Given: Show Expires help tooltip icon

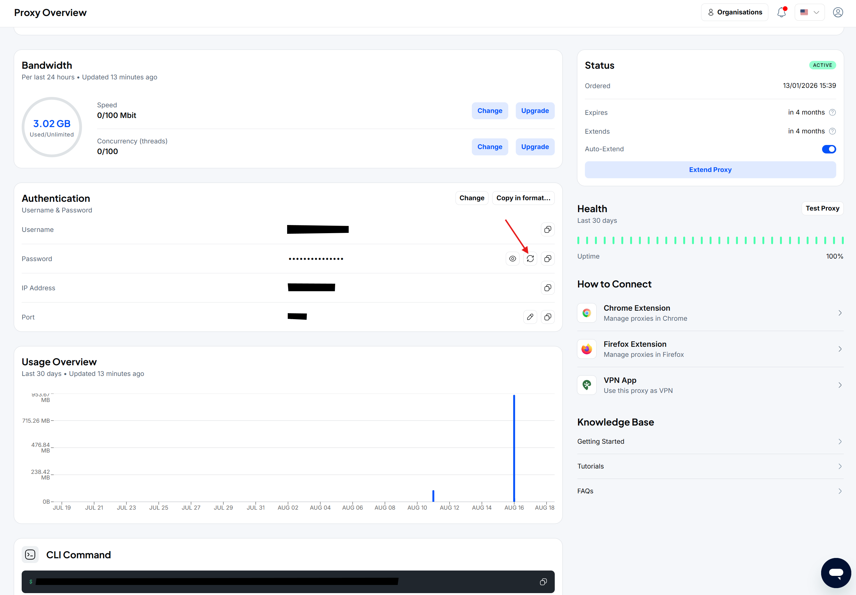Looking at the screenshot, I should (832, 112).
